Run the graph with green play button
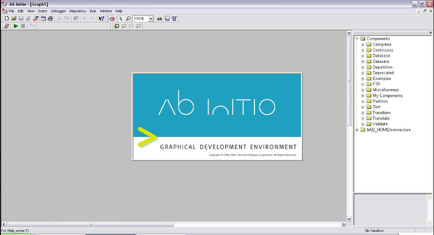The width and height of the screenshot is (434, 235). 16,26
